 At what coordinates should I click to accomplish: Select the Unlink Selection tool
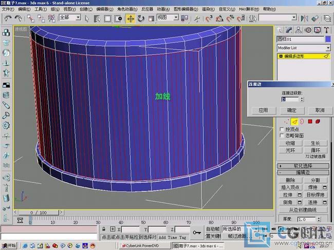coord(41,18)
